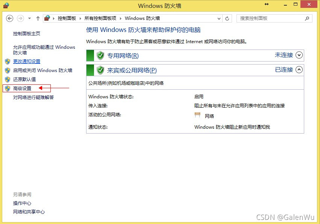Open the 对网络进行疑难解答 link
This screenshot has height=224, width=320.
[33, 98]
